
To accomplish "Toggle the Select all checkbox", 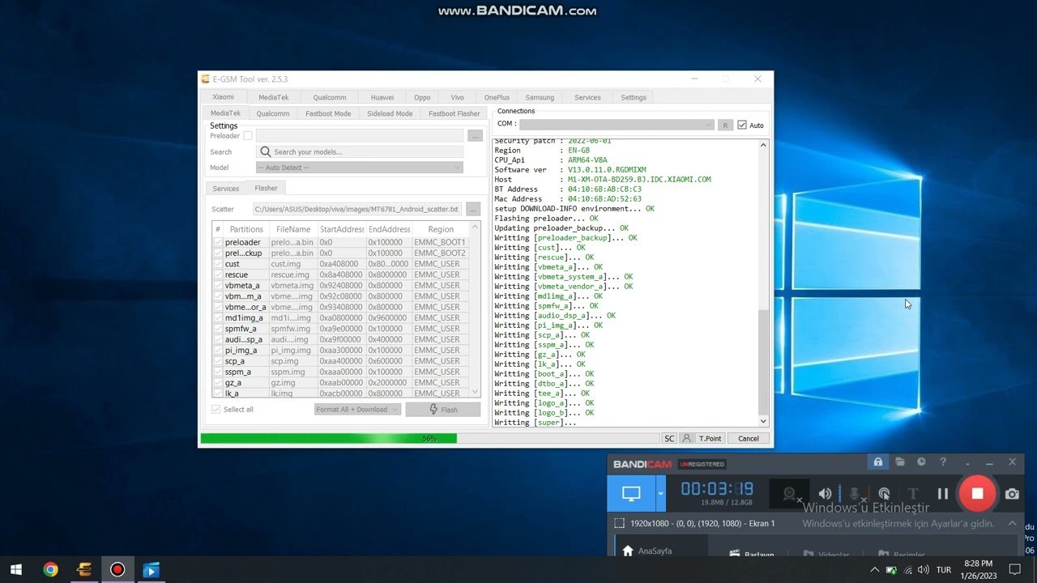I will 216,410.
